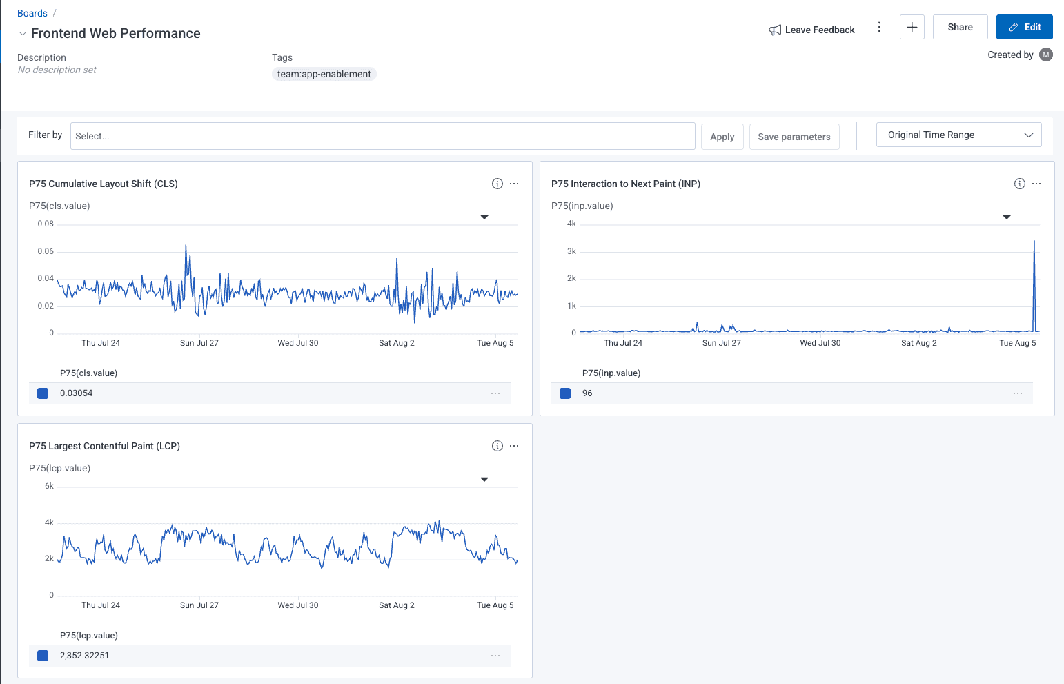
Task: Open the Original Time Range dropdown
Action: tap(958, 135)
